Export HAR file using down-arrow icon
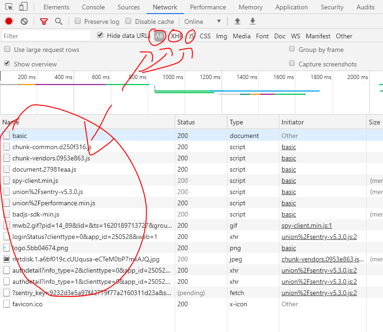This screenshot has width=383, height=332. tap(252, 21)
